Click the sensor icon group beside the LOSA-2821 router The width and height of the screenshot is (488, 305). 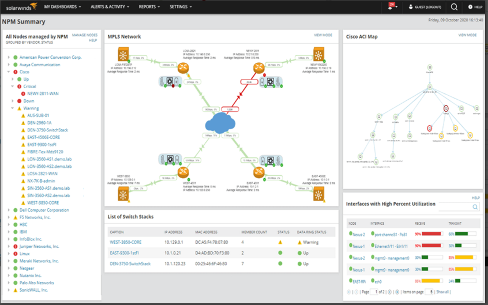[170, 81]
